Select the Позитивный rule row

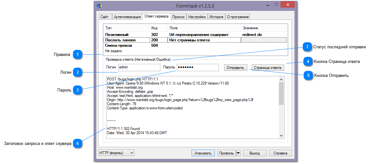(117, 34)
